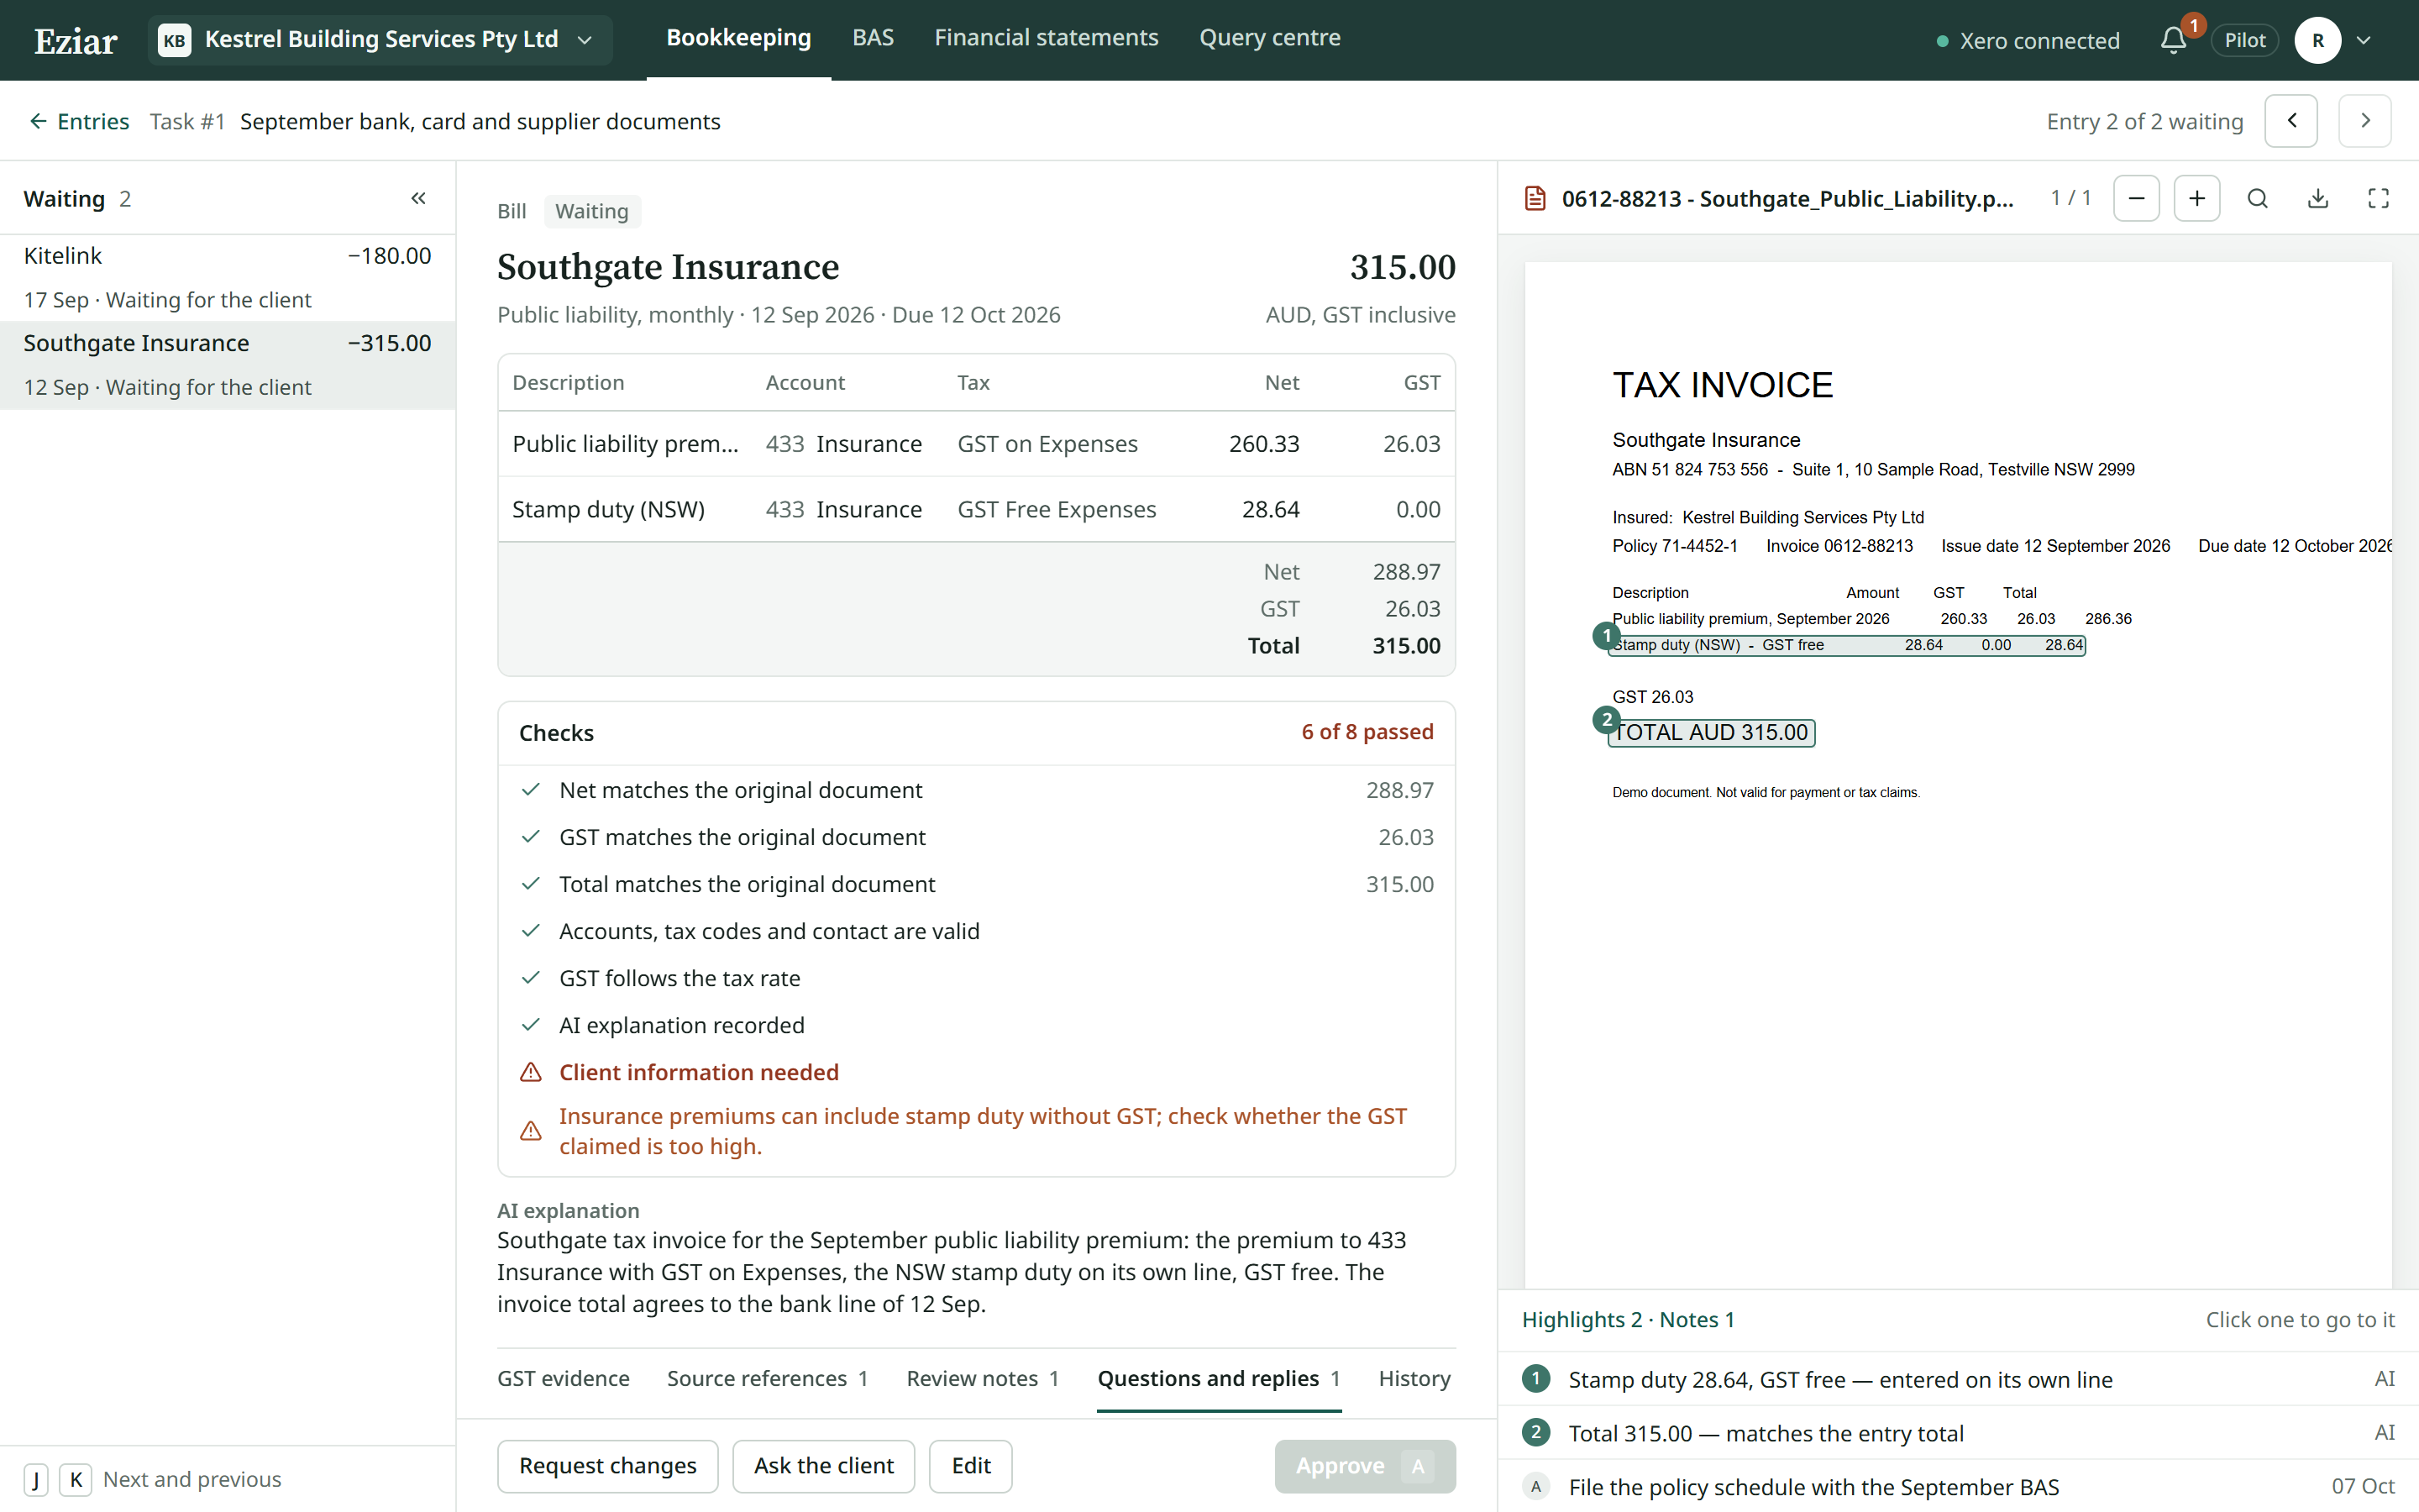The image size is (2419, 1512).
Task: Go to next waiting entry arrow
Action: 2365,121
